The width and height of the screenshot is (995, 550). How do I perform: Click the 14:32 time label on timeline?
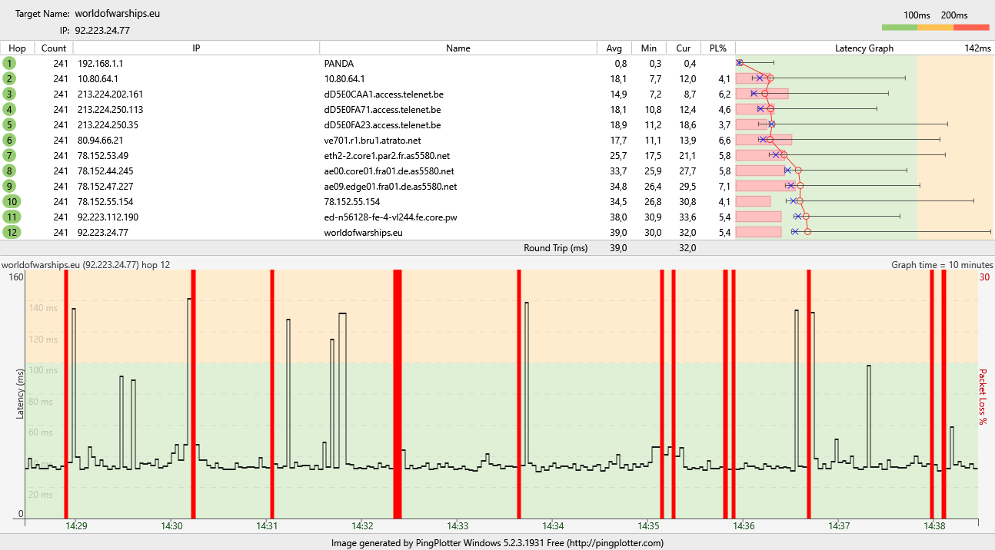(x=362, y=526)
